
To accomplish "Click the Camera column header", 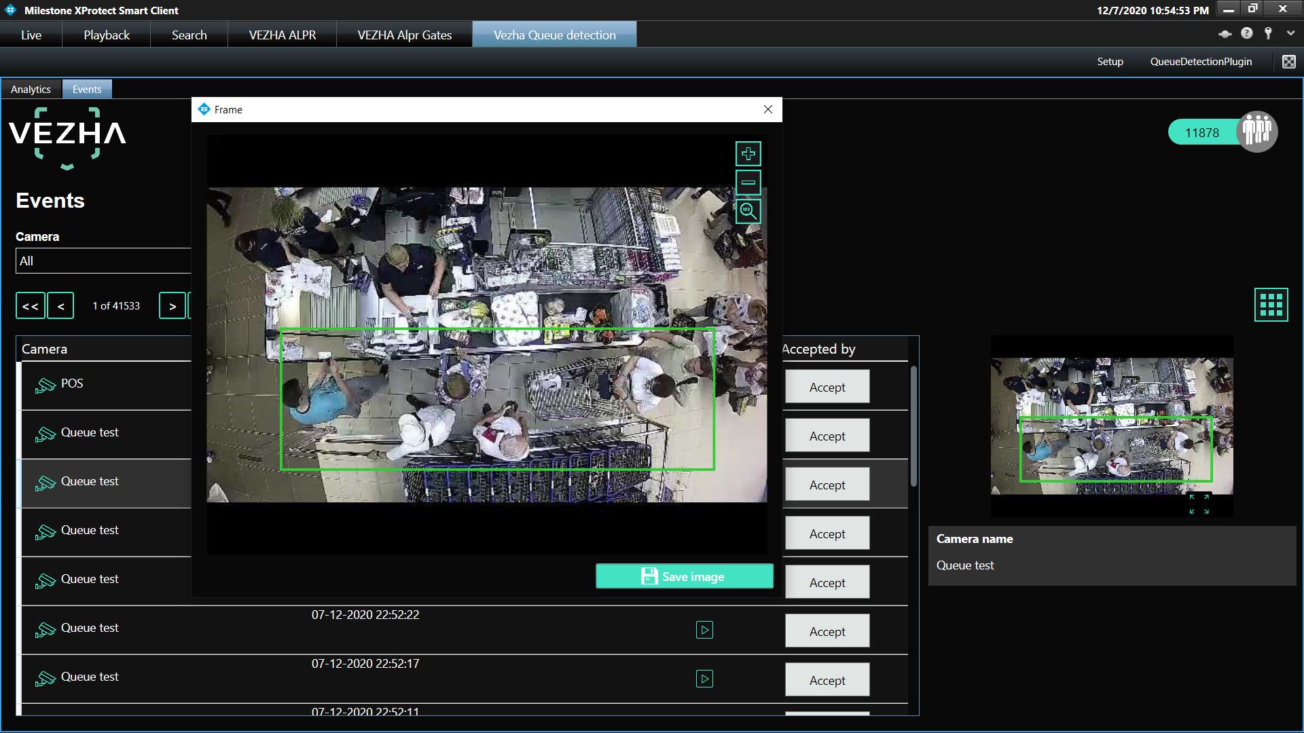I will (44, 349).
